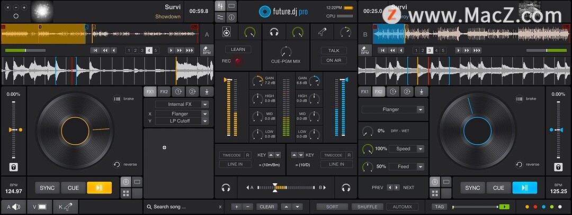Toggle the REC record button
The image size is (572, 215).
point(238,61)
